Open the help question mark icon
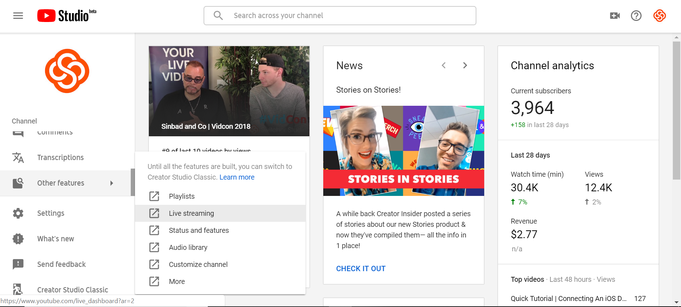Screen dimensions: 681x307 (x=636, y=16)
